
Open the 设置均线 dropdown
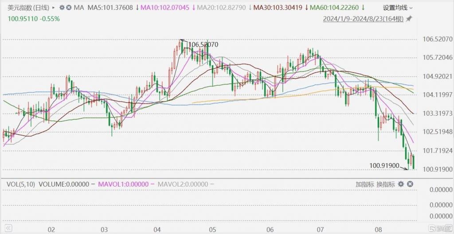pyautogui.click(x=398, y=8)
